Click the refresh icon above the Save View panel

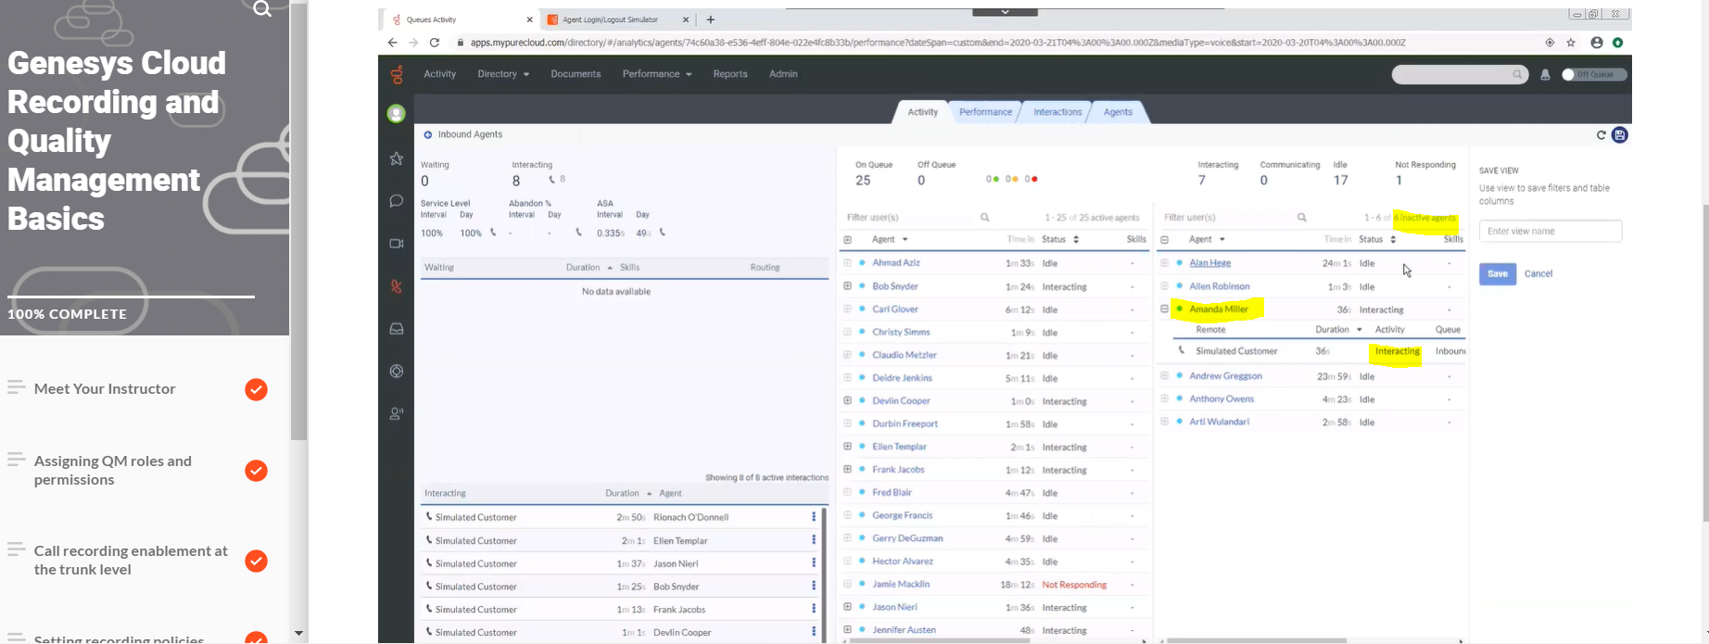coord(1601,135)
